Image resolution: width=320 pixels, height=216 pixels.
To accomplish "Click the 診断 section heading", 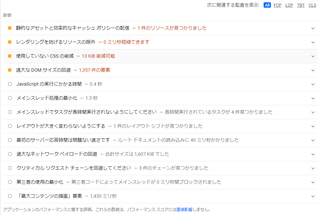I will coord(7,15).
